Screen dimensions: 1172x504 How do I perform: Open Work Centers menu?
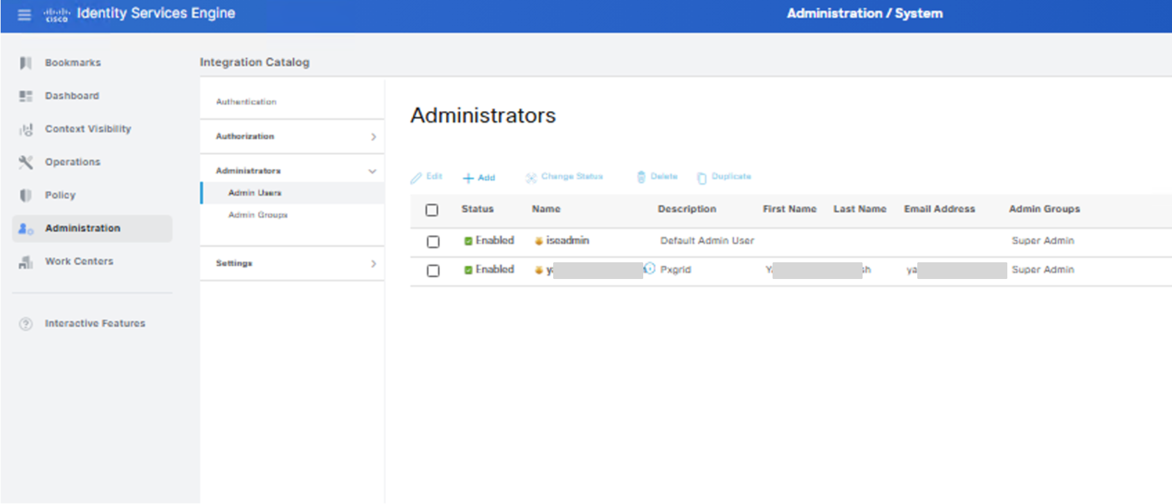(x=79, y=261)
